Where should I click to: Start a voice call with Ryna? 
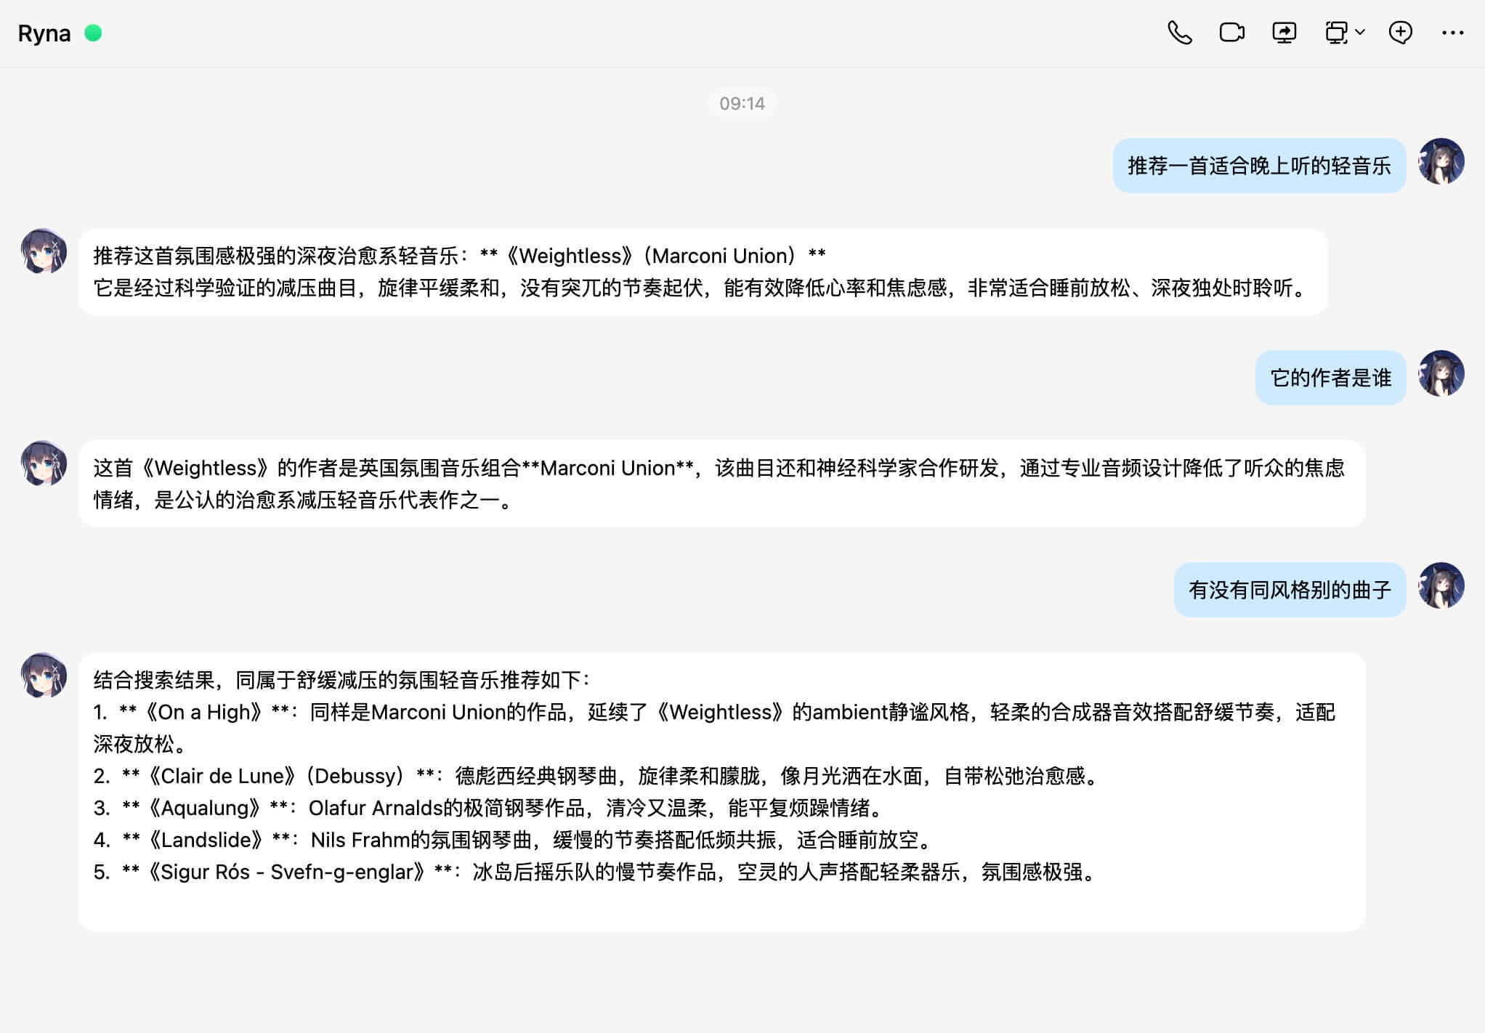coord(1179,33)
